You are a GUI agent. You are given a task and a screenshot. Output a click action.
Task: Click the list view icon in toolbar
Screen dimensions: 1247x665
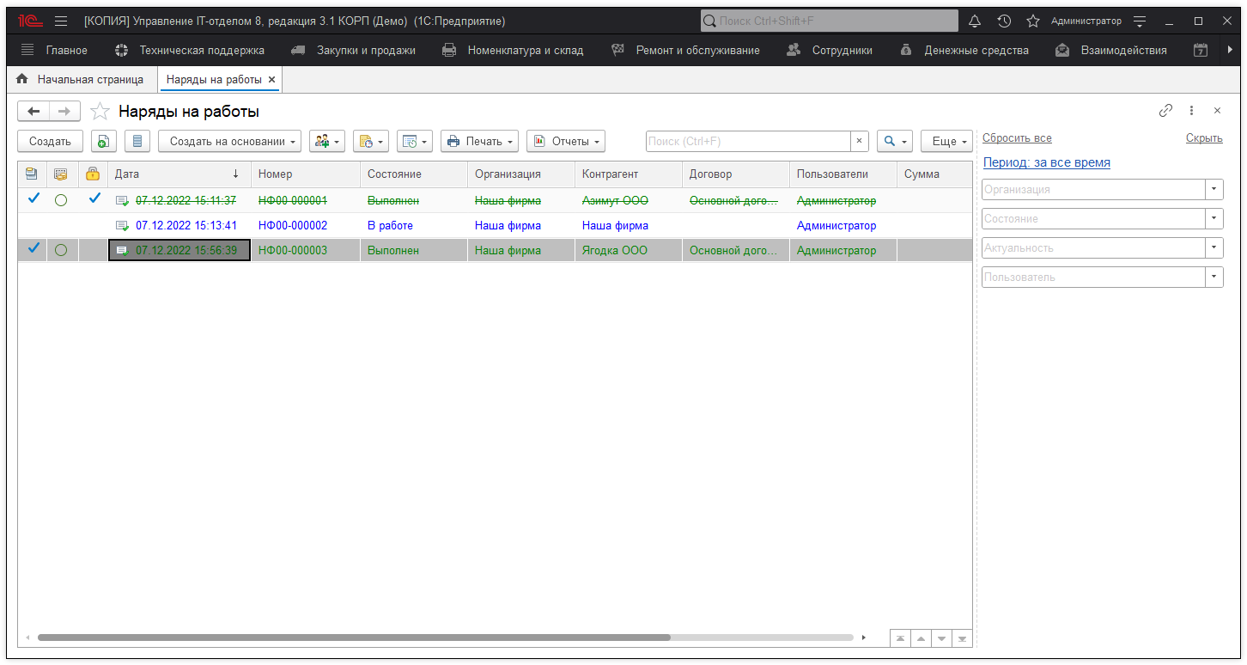coord(137,142)
